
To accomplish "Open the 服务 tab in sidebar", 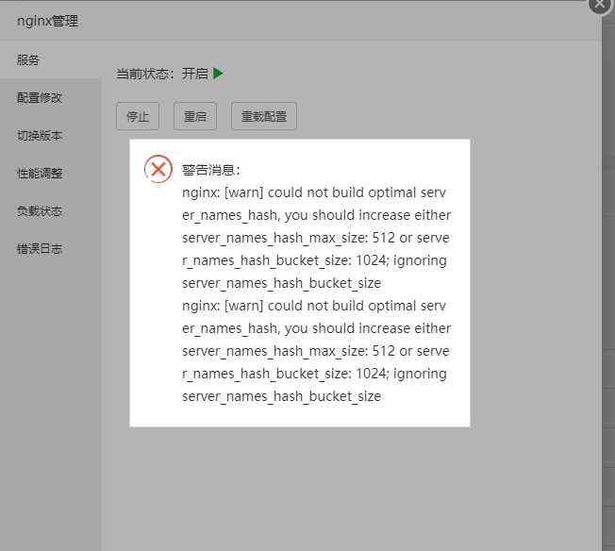I will point(51,59).
